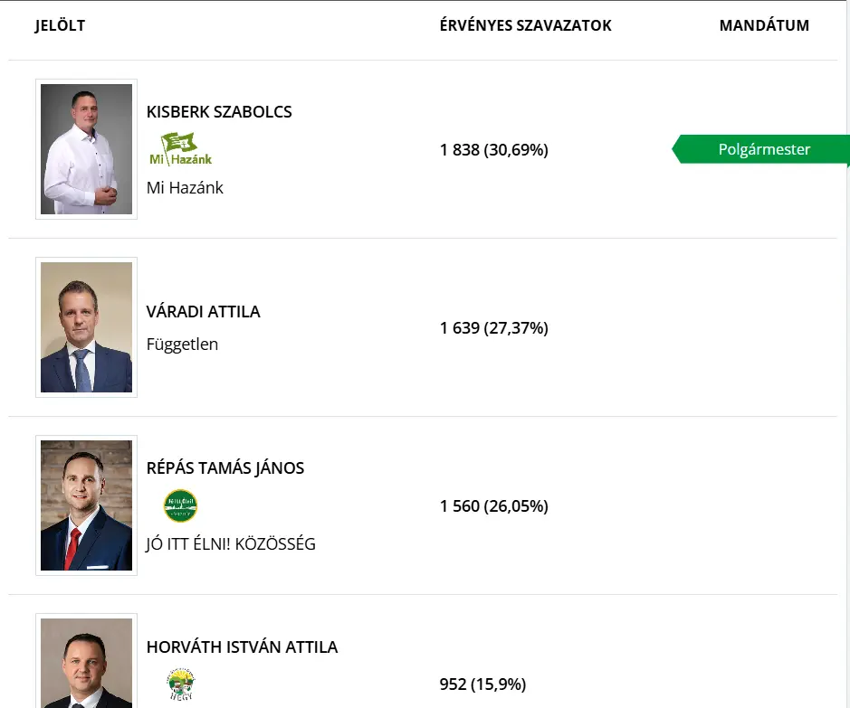
Task: Click the JELÖLT column header
Action: point(60,25)
